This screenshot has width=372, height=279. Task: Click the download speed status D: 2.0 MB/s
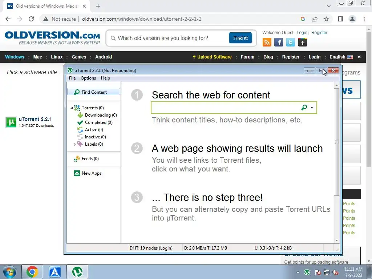206,248
